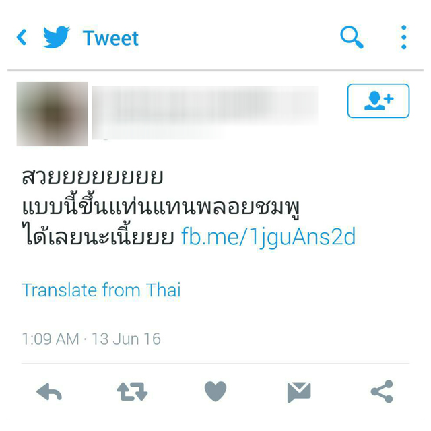The image size is (431, 431).
Task: Tap the Thai text line ending with พลอยชมพู
Action: click(x=161, y=206)
